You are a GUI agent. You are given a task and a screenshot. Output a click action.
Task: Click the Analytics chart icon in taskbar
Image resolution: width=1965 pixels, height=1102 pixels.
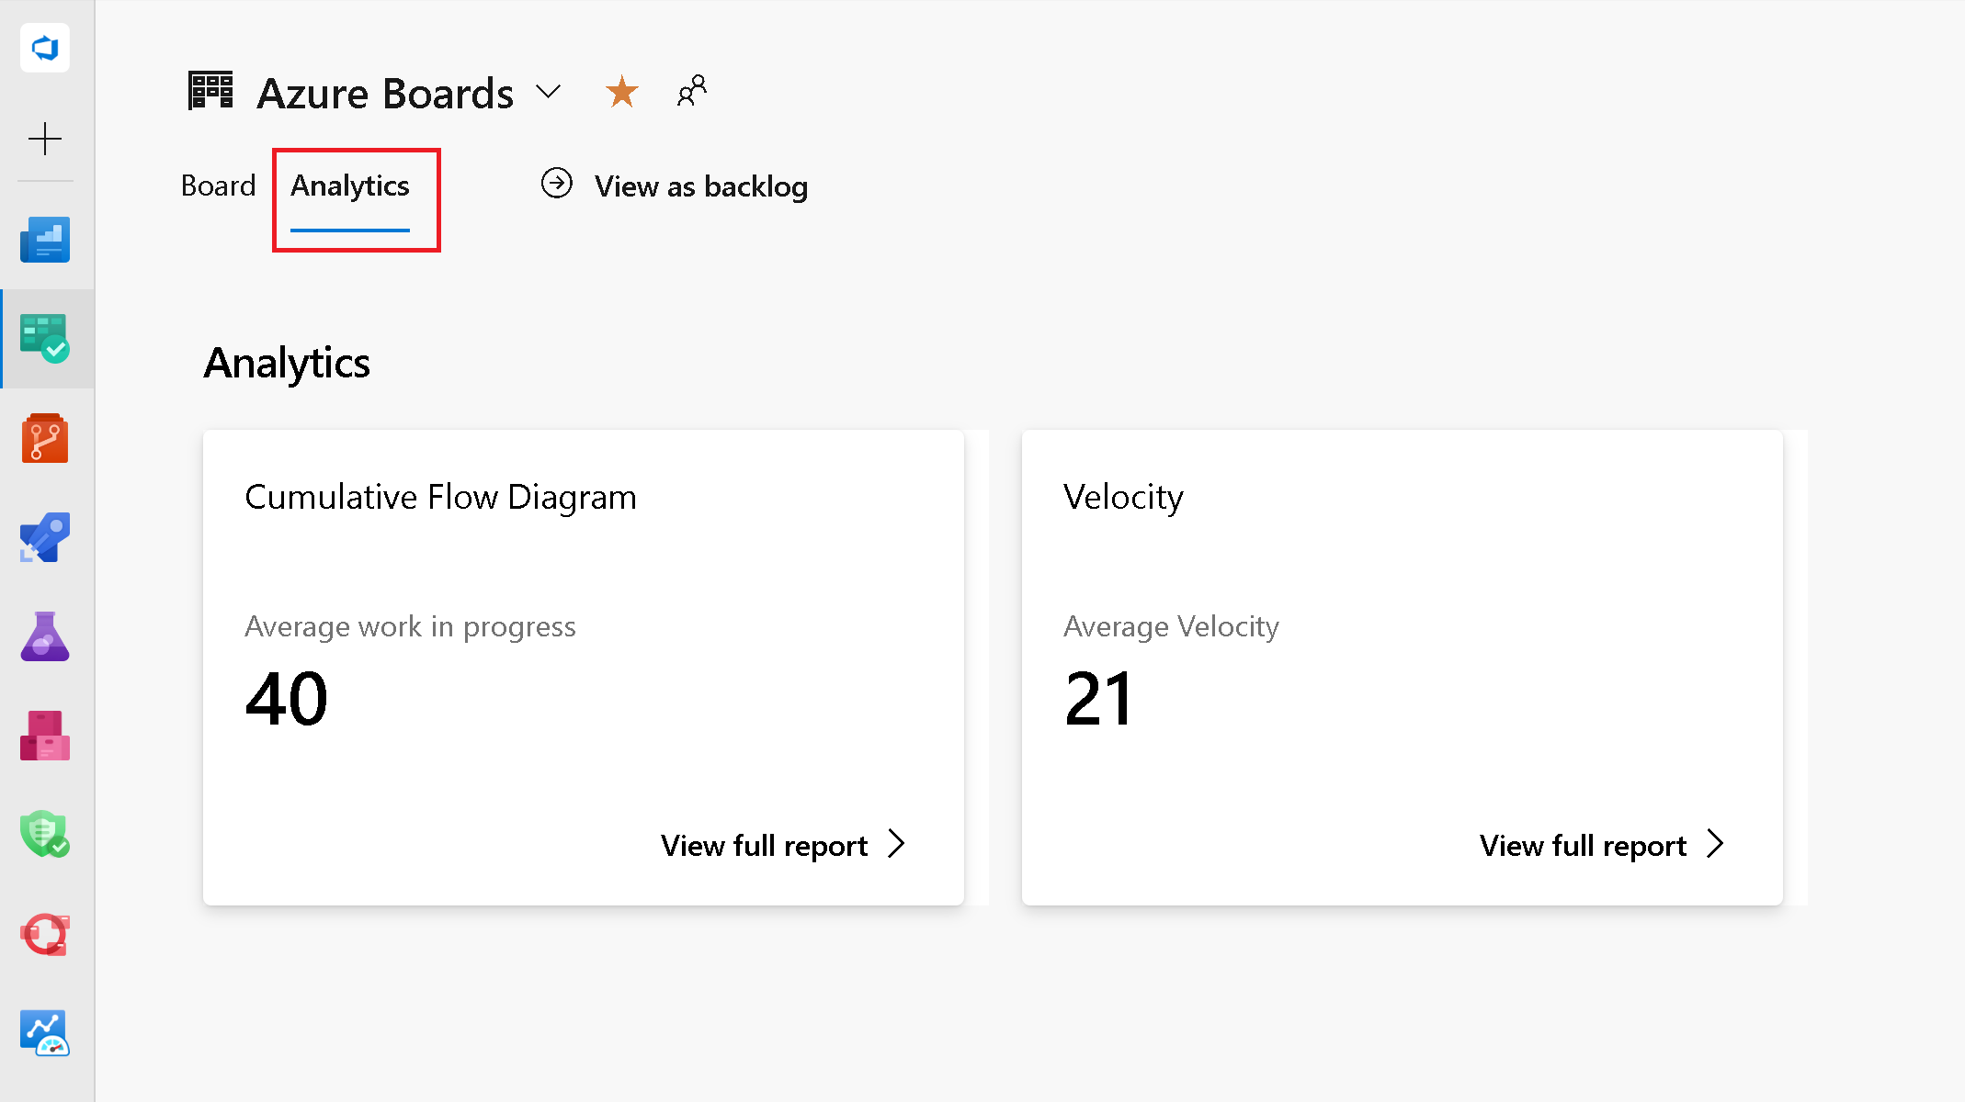(46, 1032)
